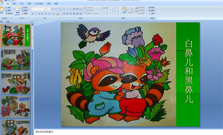Toggle Justify text alignment

[74, 14]
